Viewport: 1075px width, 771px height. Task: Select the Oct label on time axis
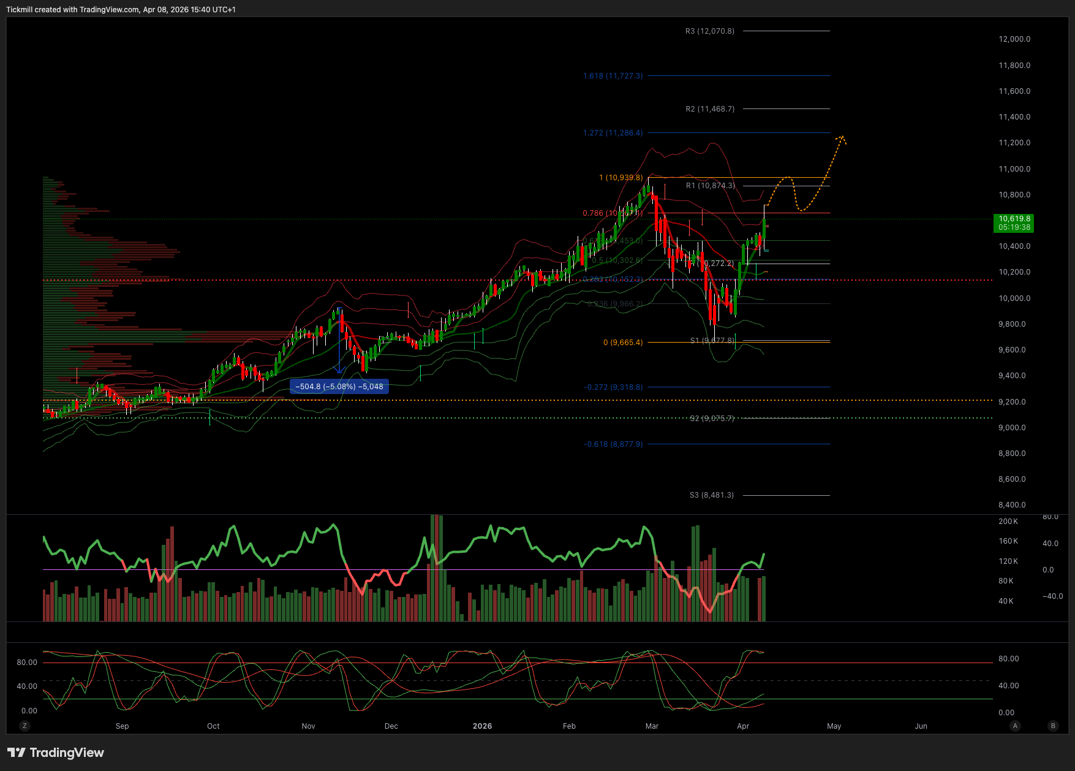pyautogui.click(x=213, y=726)
